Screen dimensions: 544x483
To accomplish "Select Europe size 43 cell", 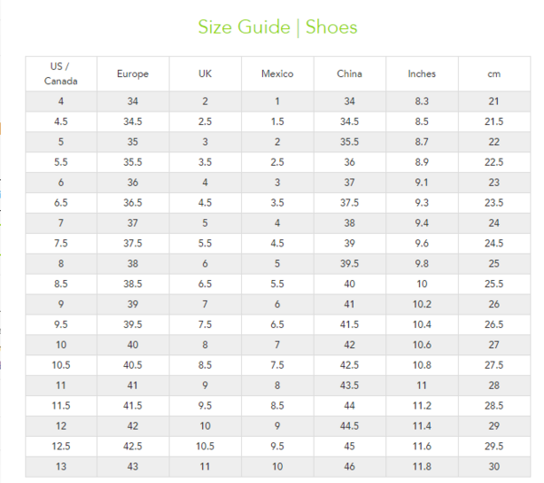I will (x=133, y=467).
